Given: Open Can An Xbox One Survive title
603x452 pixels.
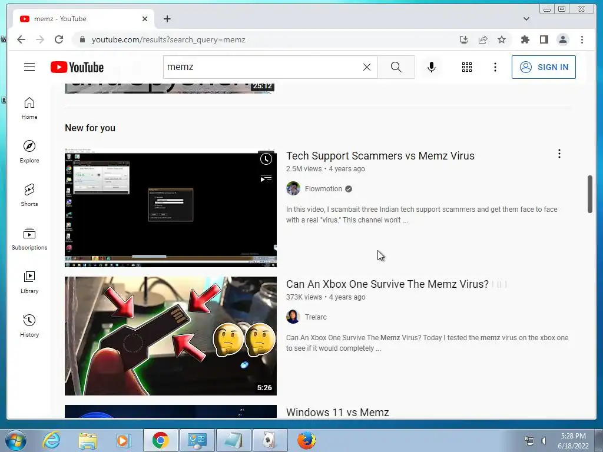Looking at the screenshot, I should [387, 284].
